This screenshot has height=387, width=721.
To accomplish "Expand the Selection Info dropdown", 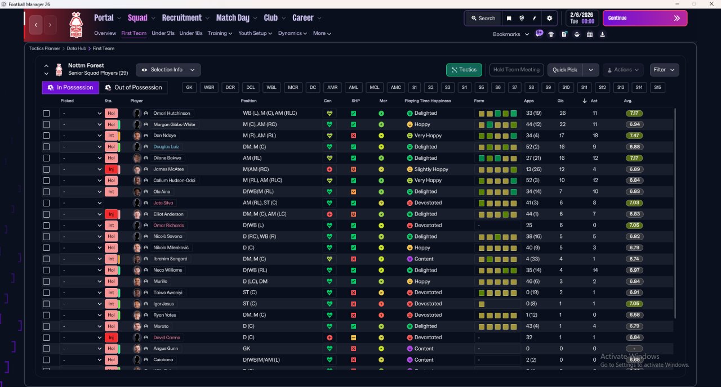I will point(168,70).
